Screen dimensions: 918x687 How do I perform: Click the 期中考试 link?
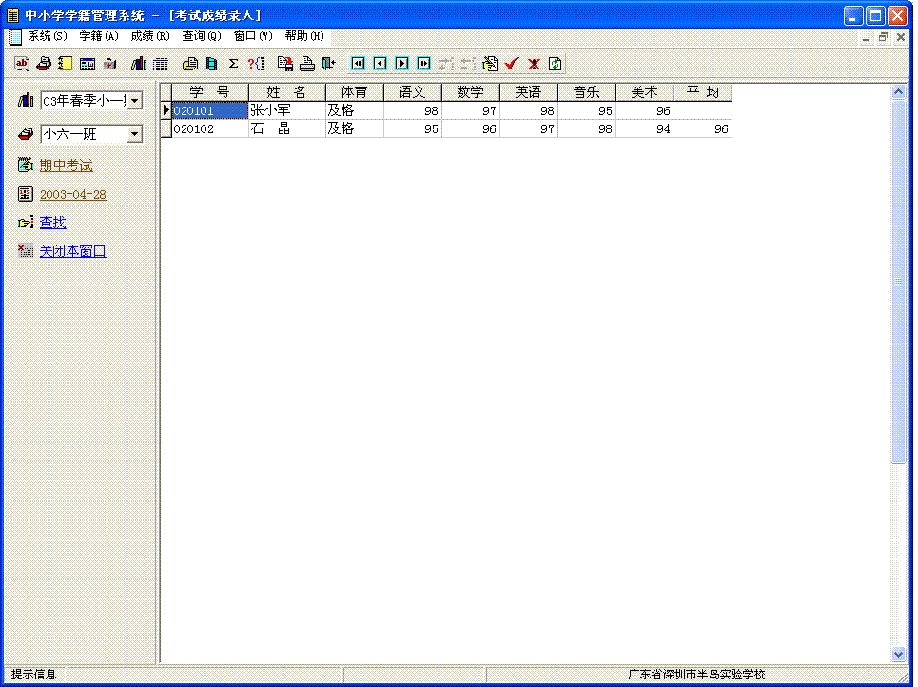pyautogui.click(x=66, y=166)
